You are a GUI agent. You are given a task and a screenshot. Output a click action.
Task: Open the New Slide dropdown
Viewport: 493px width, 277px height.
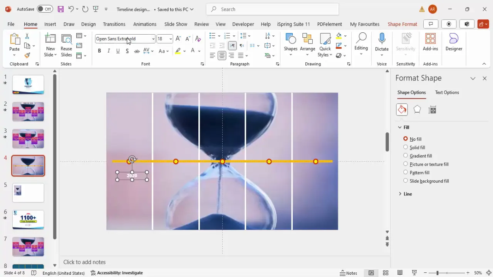tap(50, 52)
